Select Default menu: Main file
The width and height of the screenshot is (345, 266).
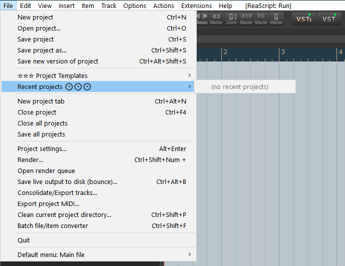click(x=98, y=254)
